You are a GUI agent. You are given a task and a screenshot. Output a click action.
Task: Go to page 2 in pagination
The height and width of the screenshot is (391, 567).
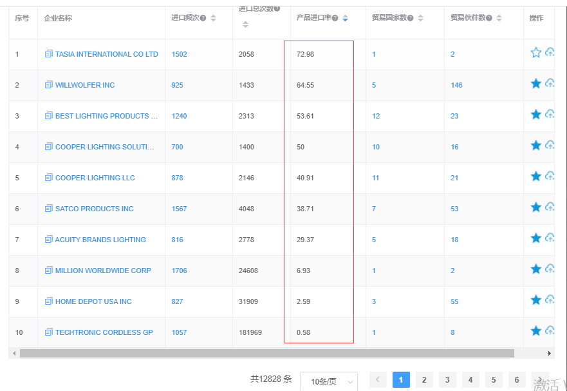point(424,380)
